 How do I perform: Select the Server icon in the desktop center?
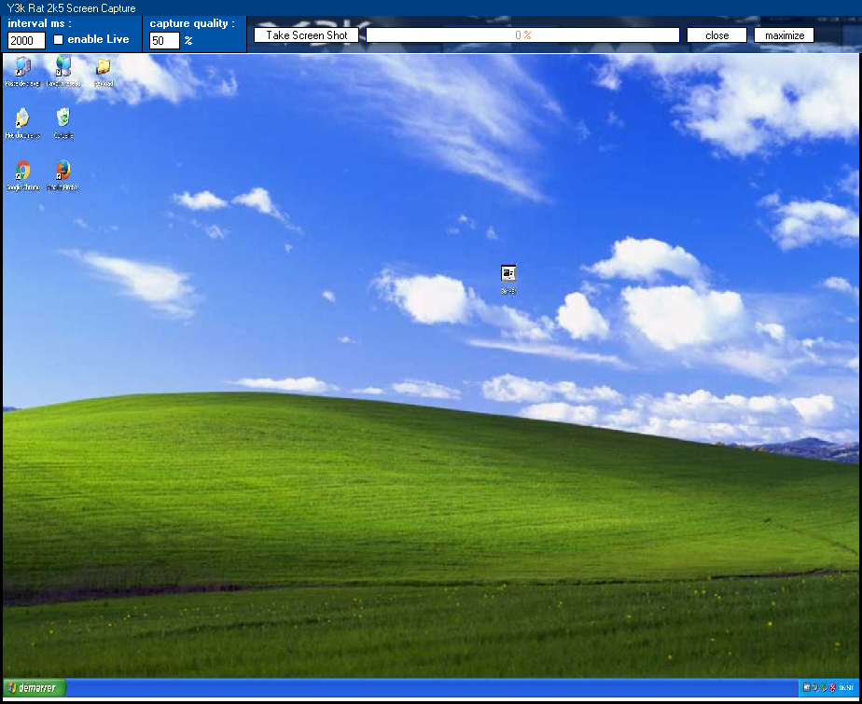(508, 275)
